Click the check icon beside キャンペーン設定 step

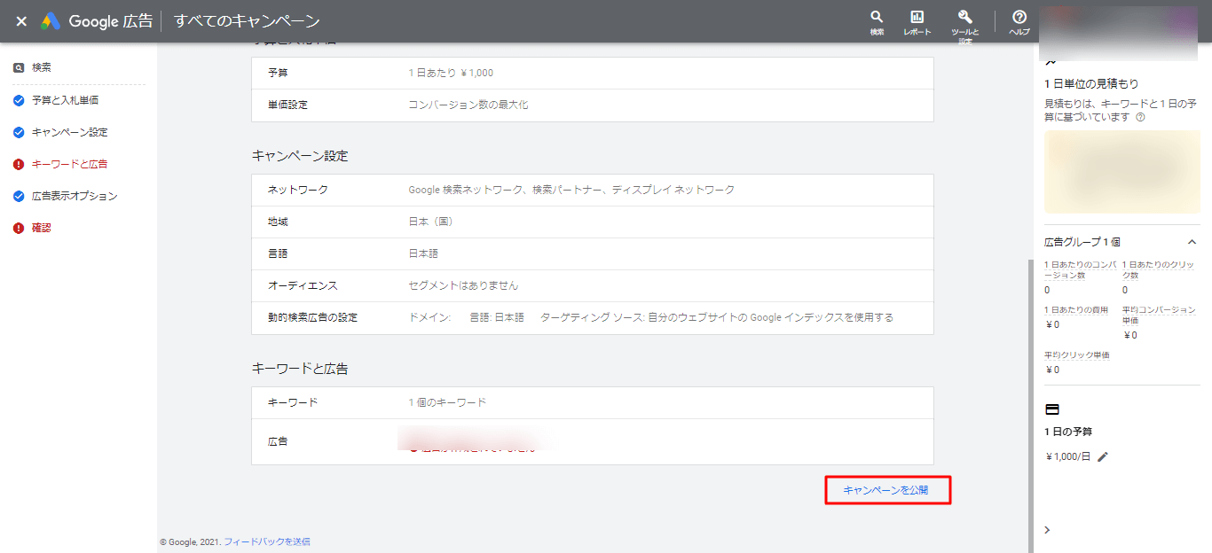click(x=19, y=132)
